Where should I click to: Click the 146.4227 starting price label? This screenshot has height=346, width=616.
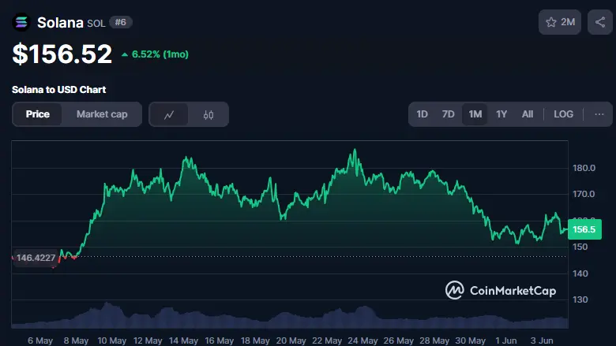pos(36,258)
